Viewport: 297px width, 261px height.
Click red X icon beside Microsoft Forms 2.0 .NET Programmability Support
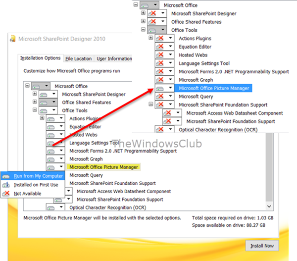click(x=160, y=71)
